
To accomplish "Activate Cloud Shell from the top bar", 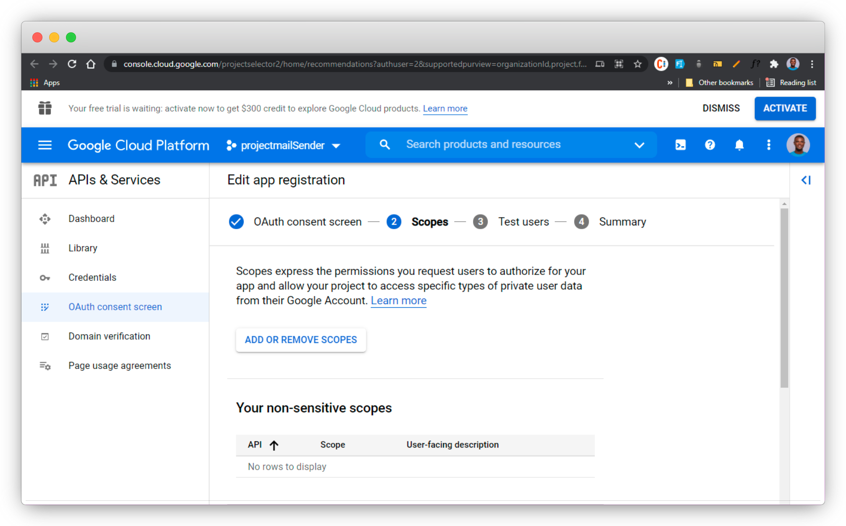I will click(680, 145).
